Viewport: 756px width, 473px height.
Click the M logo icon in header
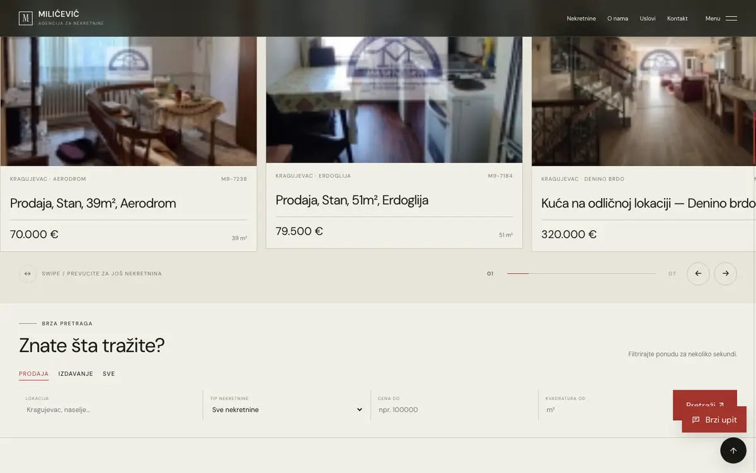[26, 18]
